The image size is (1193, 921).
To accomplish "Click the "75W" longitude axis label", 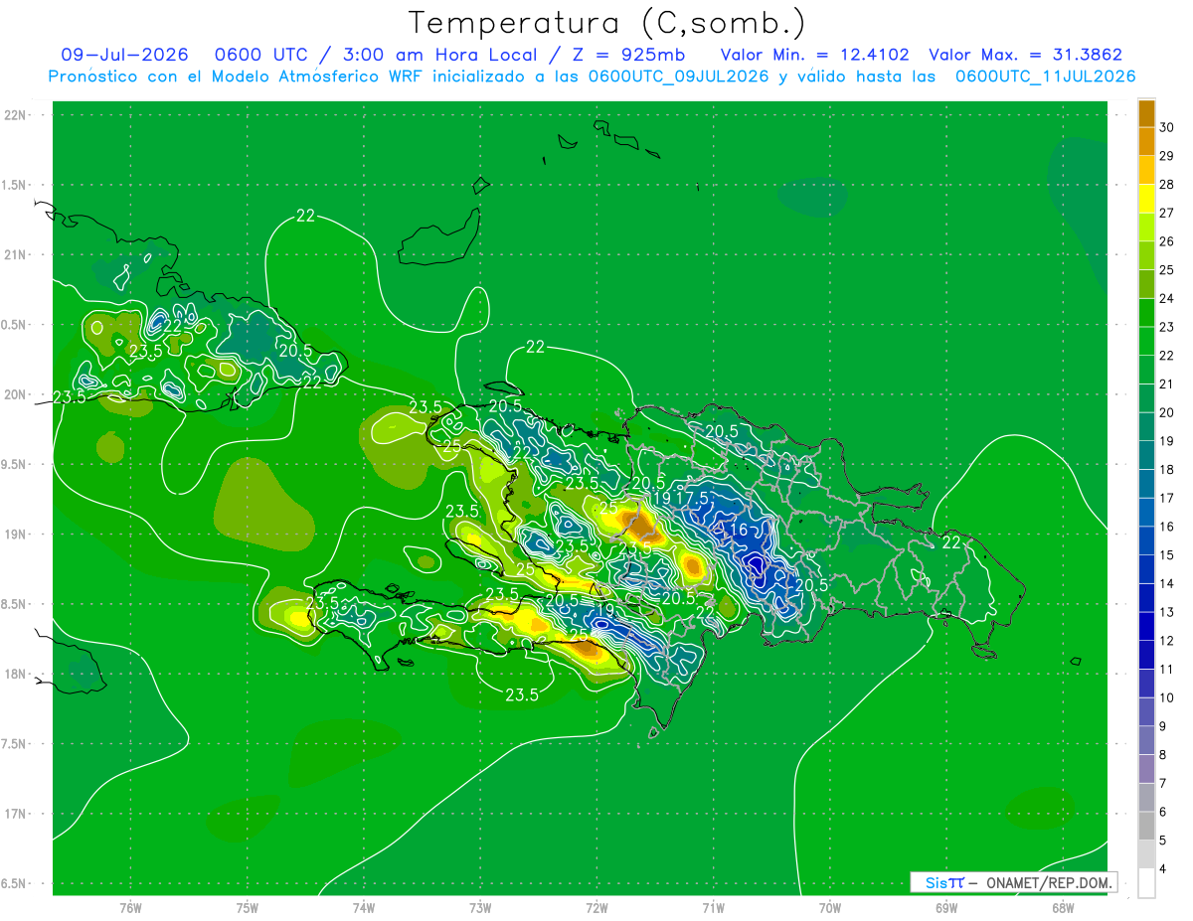I will coord(248,908).
